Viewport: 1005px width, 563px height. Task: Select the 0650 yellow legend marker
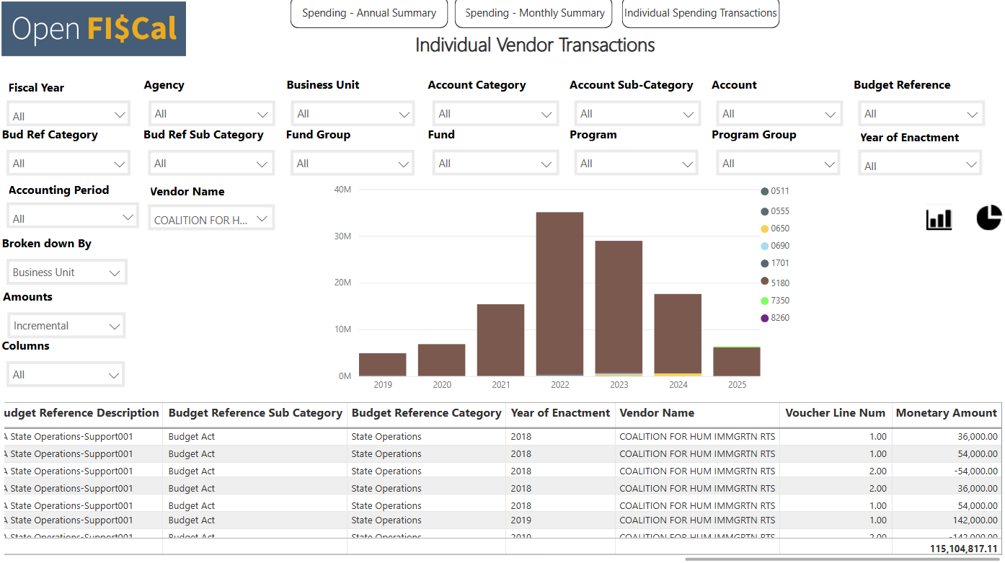(764, 229)
